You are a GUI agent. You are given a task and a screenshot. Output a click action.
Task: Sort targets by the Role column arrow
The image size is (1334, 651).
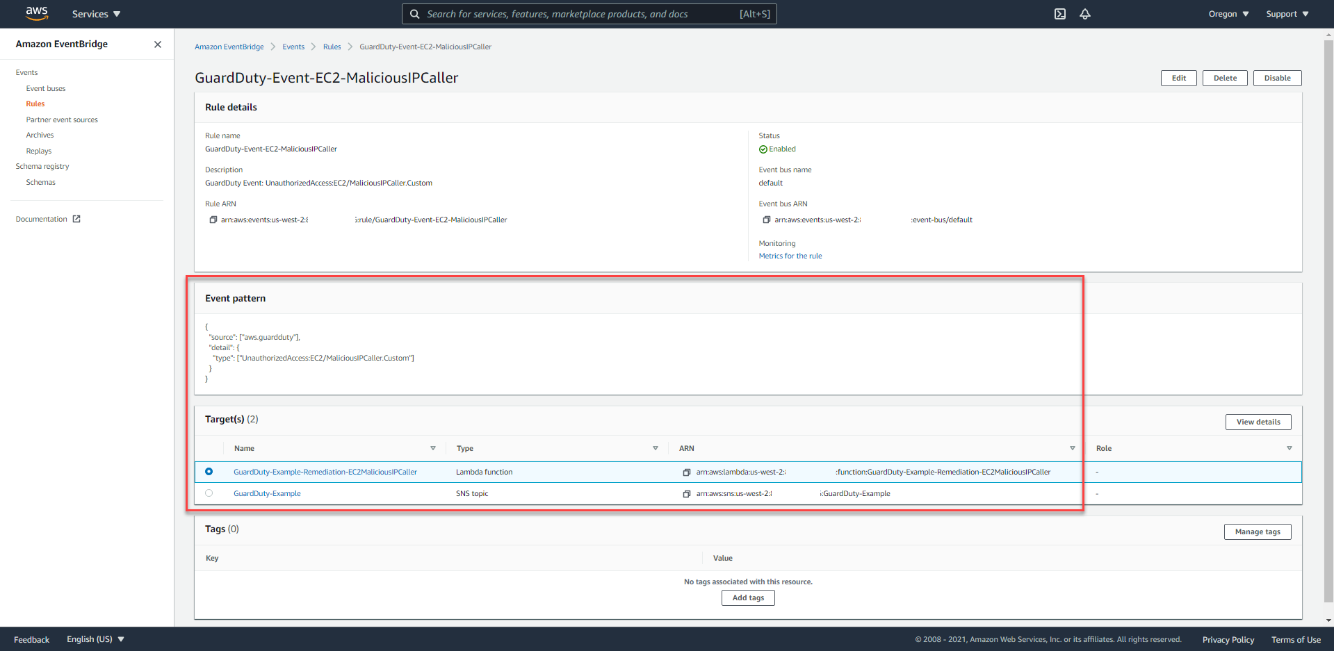1290,448
